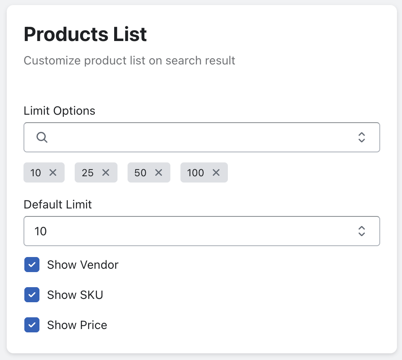The width and height of the screenshot is (402, 360).
Task: Click the 50 tag label
Action: click(140, 172)
